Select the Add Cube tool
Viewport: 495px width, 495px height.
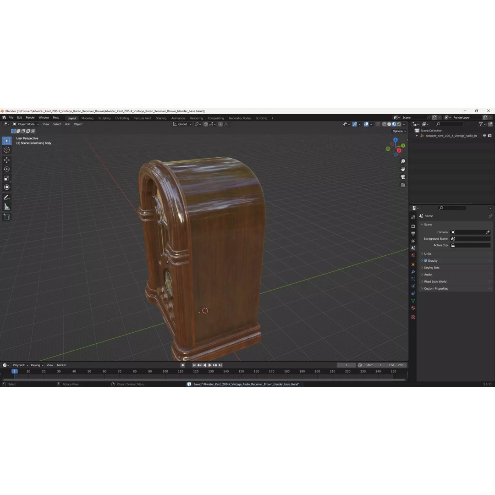[x=6, y=217]
